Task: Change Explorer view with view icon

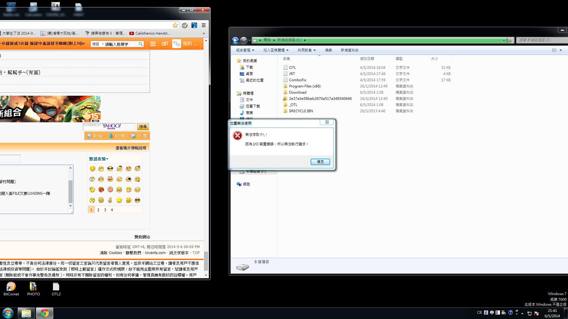Action: point(554,50)
